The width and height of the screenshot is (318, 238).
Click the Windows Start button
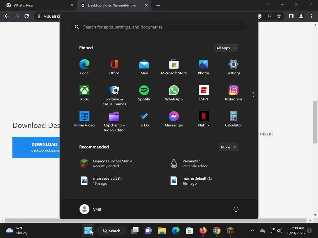tap(88, 231)
